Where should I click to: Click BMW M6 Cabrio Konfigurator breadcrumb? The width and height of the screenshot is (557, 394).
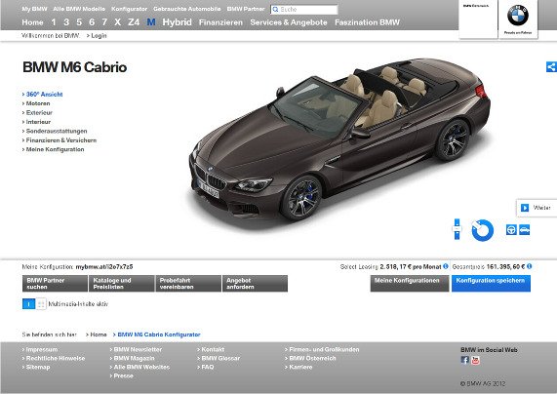tap(157, 335)
